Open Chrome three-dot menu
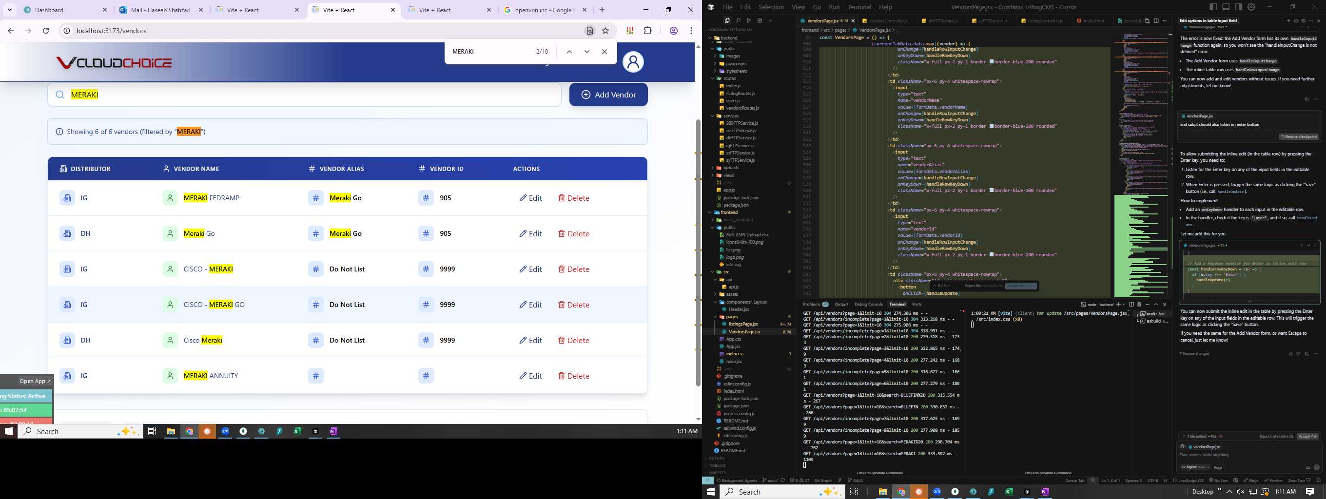Viewport: 1326px width, 499px height. (691, 31)
